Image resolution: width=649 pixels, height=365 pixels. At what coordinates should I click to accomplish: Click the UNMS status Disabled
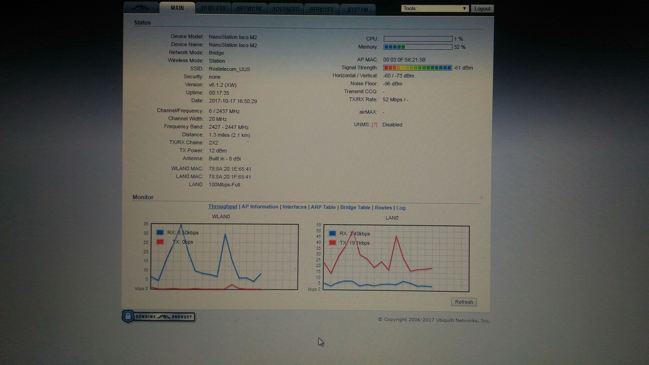pyautogui.click(x=392, y=125)
